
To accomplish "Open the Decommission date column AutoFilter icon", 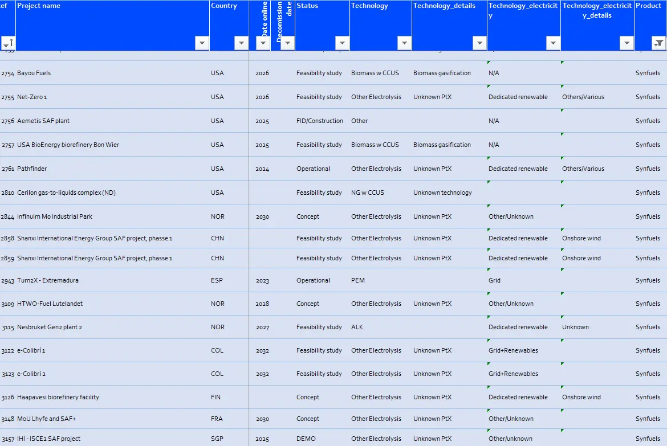I will 287,43.
